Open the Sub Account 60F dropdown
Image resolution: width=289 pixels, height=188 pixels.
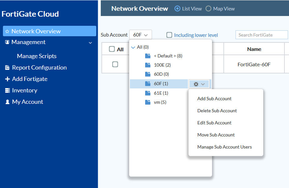tap(141, 35)
